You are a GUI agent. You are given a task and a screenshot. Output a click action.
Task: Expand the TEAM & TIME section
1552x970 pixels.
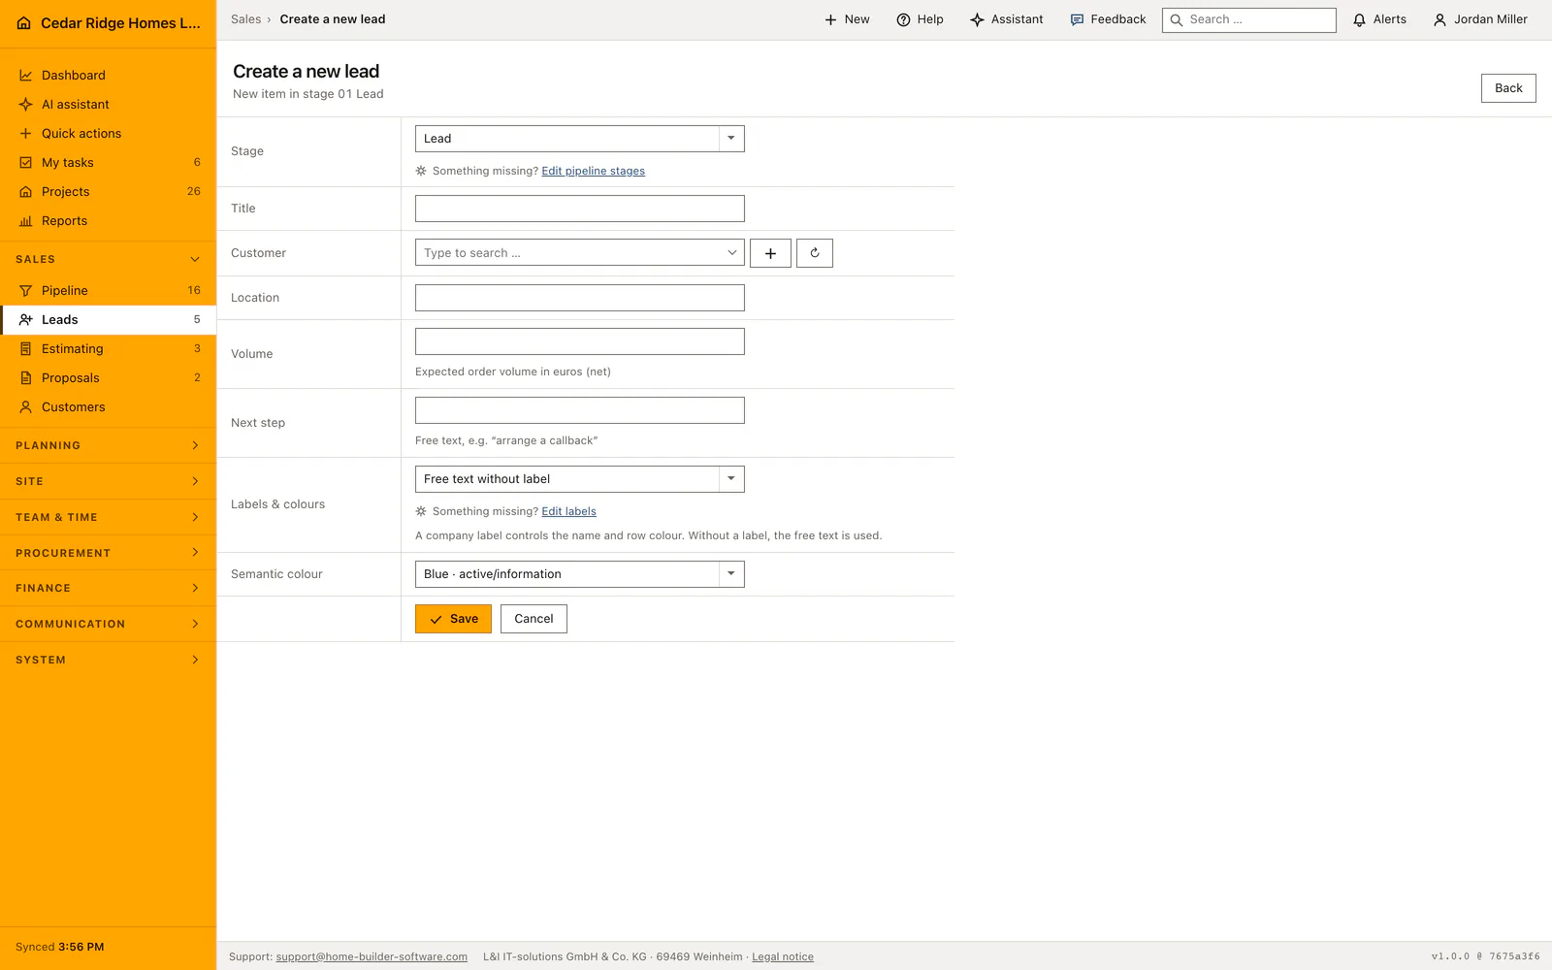click(x=108, y=517)
